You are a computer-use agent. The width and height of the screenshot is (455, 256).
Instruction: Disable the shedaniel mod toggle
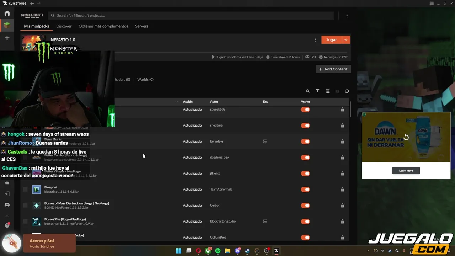tap(305, 126)
